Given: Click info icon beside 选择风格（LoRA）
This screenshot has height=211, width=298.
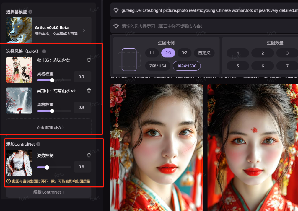Looking at the screenshot, I should 44,51.
